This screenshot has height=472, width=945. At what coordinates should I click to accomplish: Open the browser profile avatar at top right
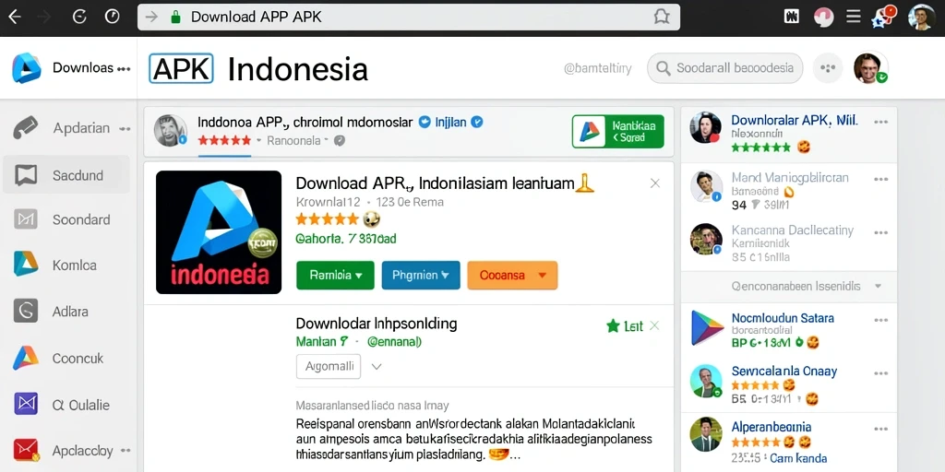(921, 17)
